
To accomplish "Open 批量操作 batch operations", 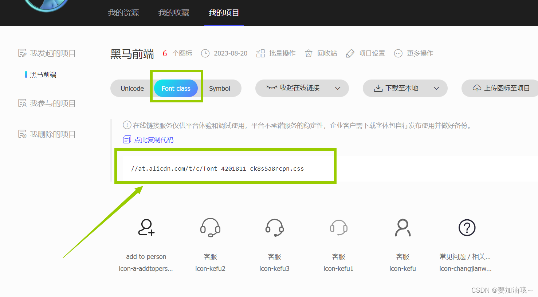I will [282, 53].
